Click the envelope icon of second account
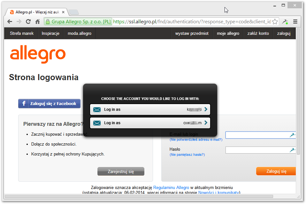 [x=97, y=123]
